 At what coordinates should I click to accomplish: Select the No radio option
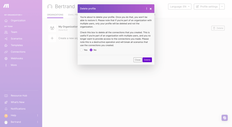coord(91,50)
